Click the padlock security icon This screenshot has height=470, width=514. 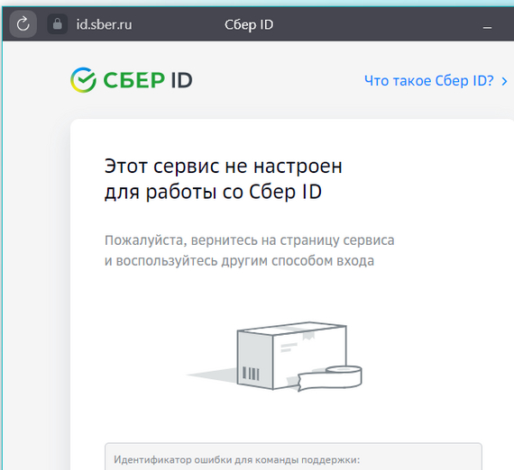pyautogui.click(x=58, y=24)
